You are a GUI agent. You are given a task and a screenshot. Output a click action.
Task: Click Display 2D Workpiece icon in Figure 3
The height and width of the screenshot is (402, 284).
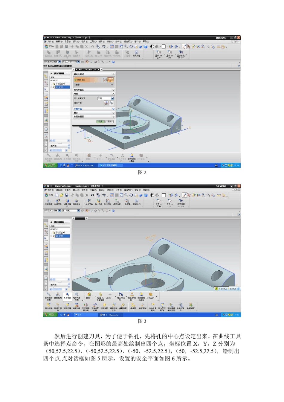tap(159, 203)
